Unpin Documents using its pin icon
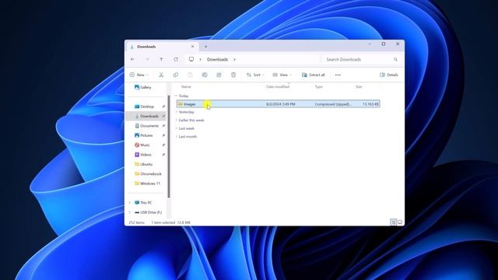This screenshot has width=498, height=280. 163,126
